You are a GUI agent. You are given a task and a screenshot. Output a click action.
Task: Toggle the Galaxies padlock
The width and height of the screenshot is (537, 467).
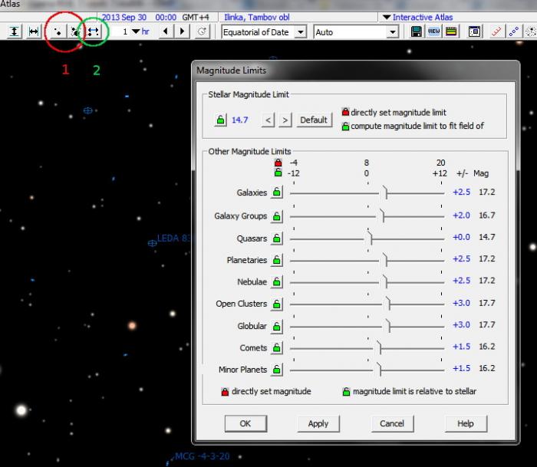(277, 192)
